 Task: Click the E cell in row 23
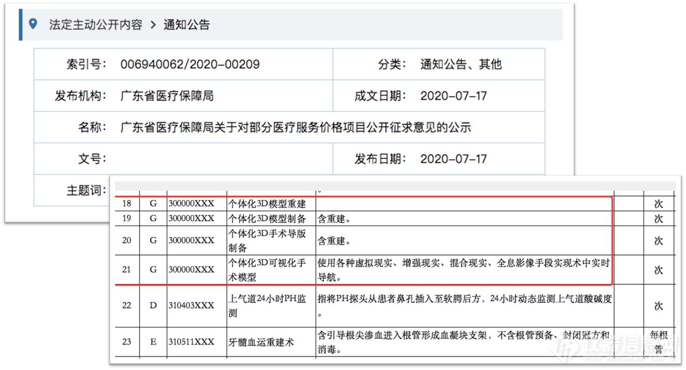(153, 342)
